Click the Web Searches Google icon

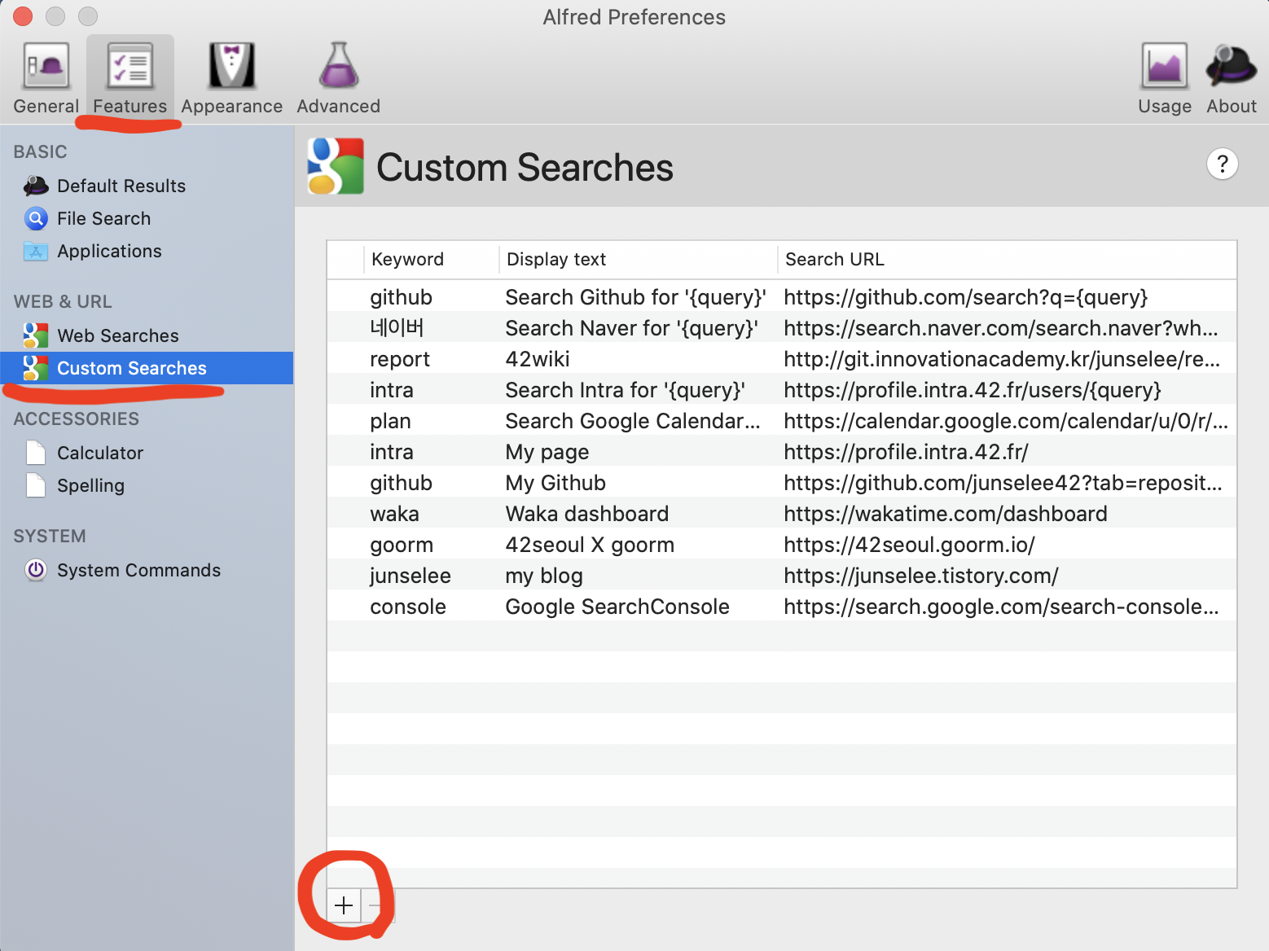(x=36, y=335)
